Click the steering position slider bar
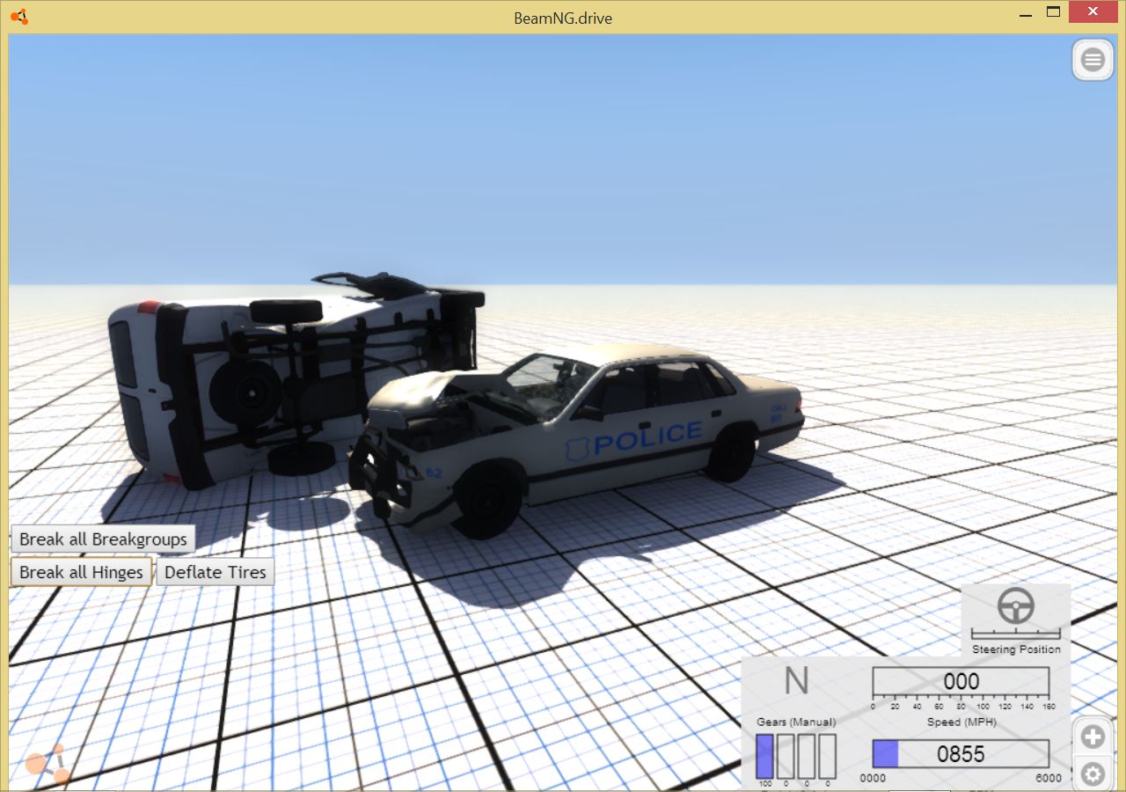This screenshot has height=792, width=1126. 1016,634
